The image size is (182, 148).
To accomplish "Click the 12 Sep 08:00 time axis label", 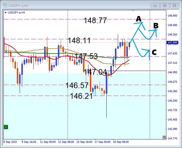I will 66,142.
